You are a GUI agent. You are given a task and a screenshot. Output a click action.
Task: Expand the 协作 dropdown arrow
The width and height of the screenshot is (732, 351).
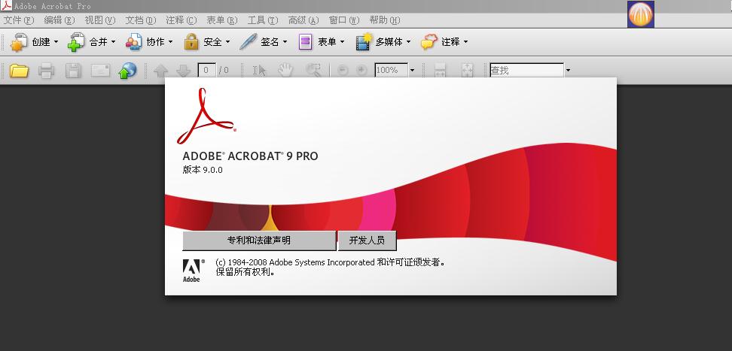[170, 42]
